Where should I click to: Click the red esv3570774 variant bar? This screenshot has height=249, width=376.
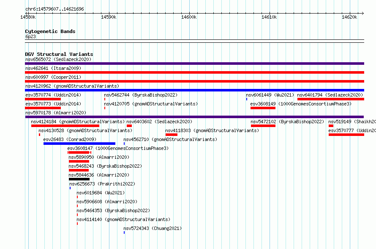[43, 99]
